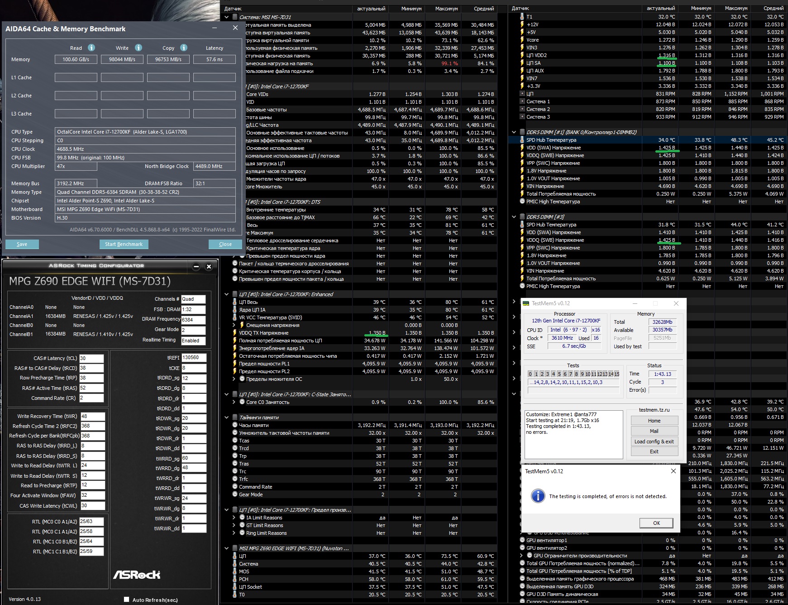Image resolution: width=788 pixels, height=605 pixels.
Task: Click the fan icon for Система 1
Action: (x=522, y=101)
